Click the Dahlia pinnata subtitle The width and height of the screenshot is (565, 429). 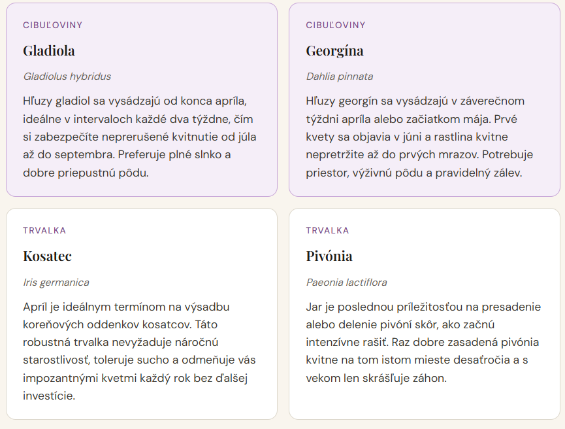click(x=340, y=77)
